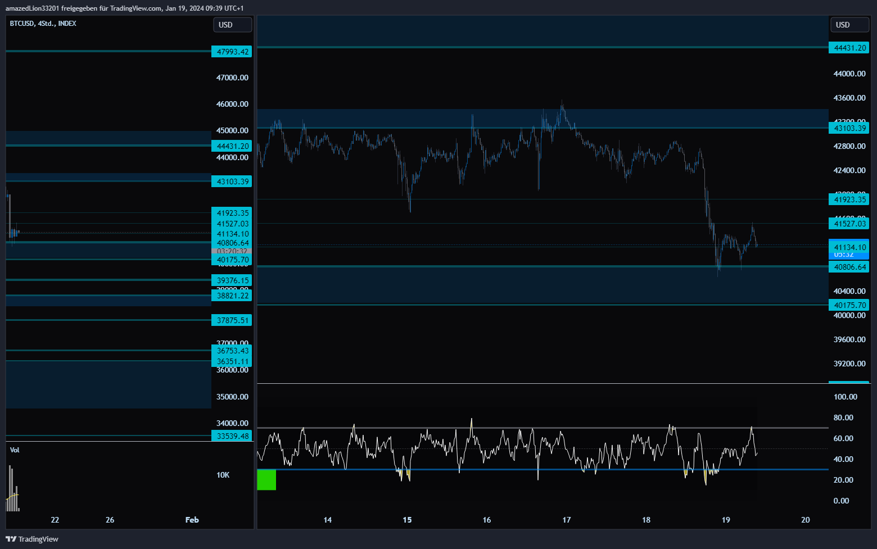Click the 43600.00 price axis tick
The height and width of the screenshot is (549, 877).
(849, 98)
